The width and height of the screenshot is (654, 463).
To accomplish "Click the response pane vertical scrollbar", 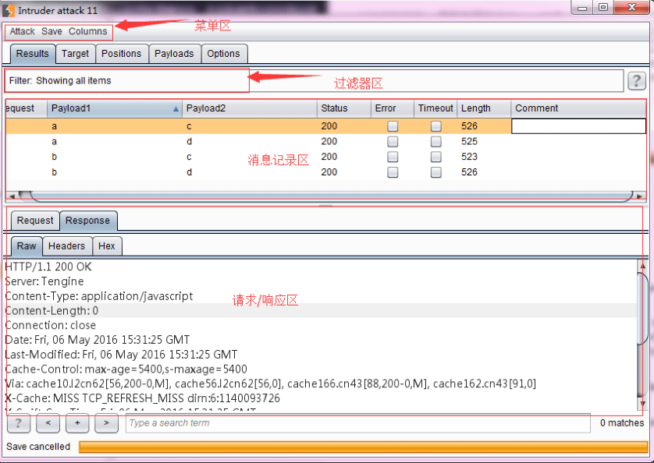I will 643,309.
